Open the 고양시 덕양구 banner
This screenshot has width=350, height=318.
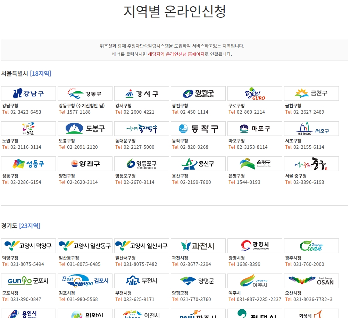click(28, 246)
